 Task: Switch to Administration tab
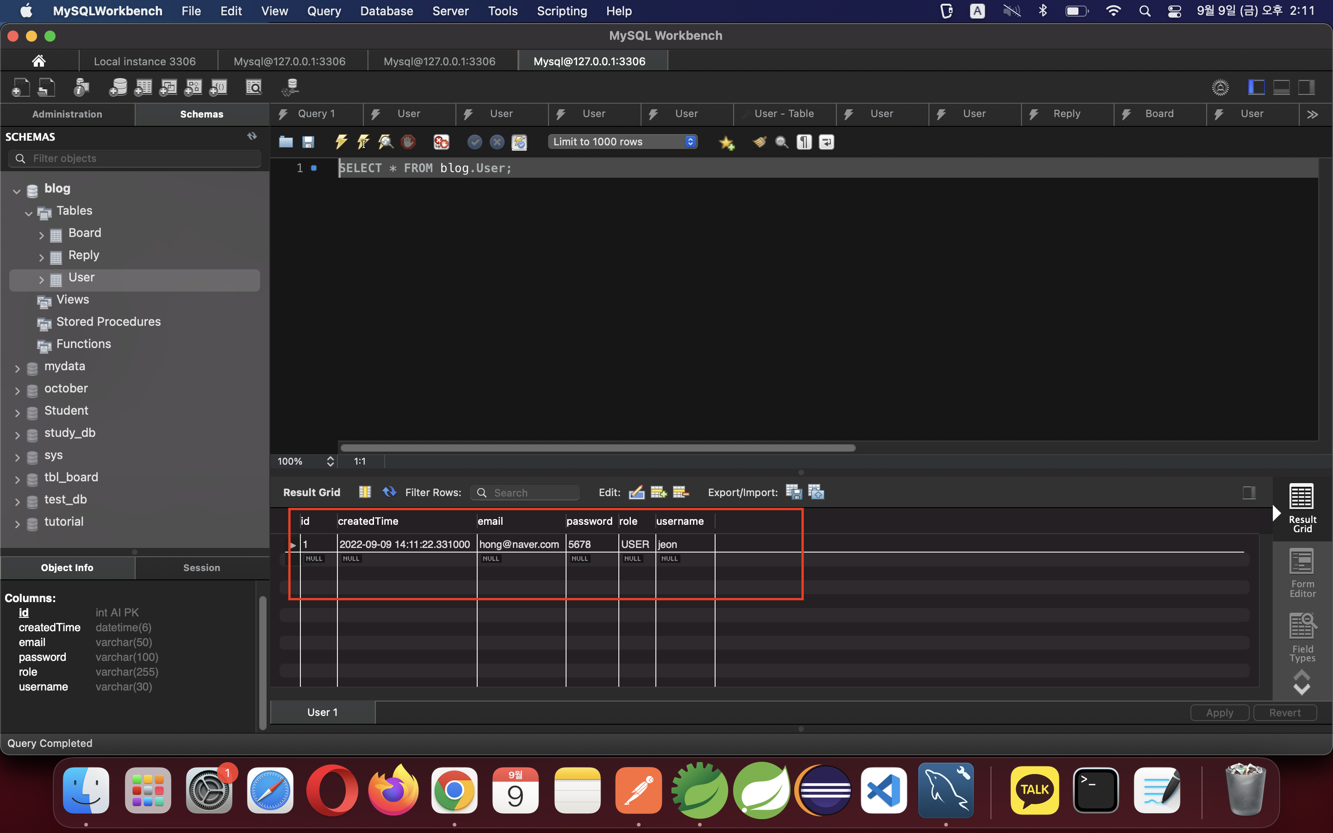coord(67,114)
